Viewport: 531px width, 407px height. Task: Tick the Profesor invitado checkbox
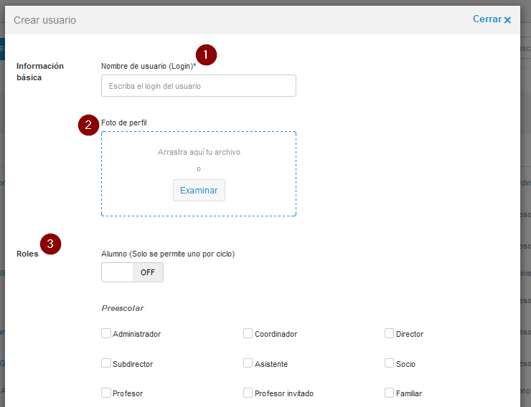pos(248,393)
